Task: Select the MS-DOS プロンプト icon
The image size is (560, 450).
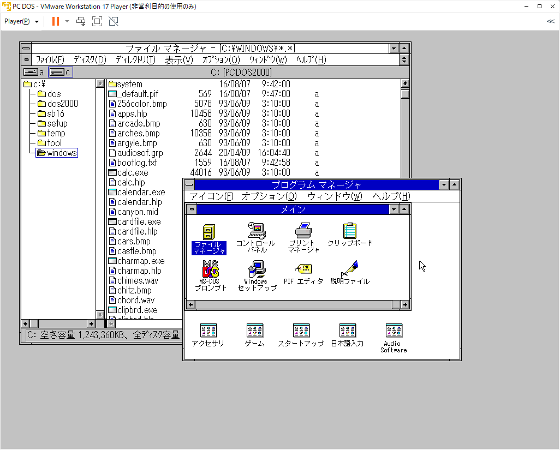Action: 210,276
